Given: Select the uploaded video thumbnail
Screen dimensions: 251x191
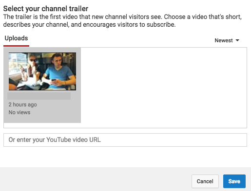Looking at the screenshot, I should click(42, 71).
